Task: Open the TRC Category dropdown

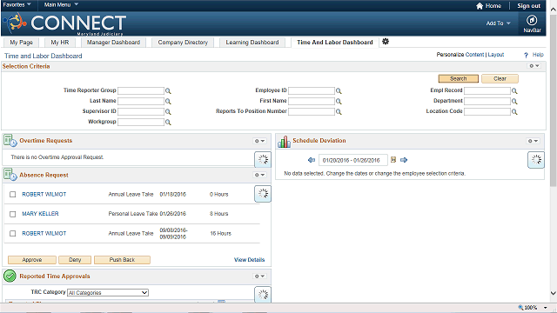Action: coord(108,293)
